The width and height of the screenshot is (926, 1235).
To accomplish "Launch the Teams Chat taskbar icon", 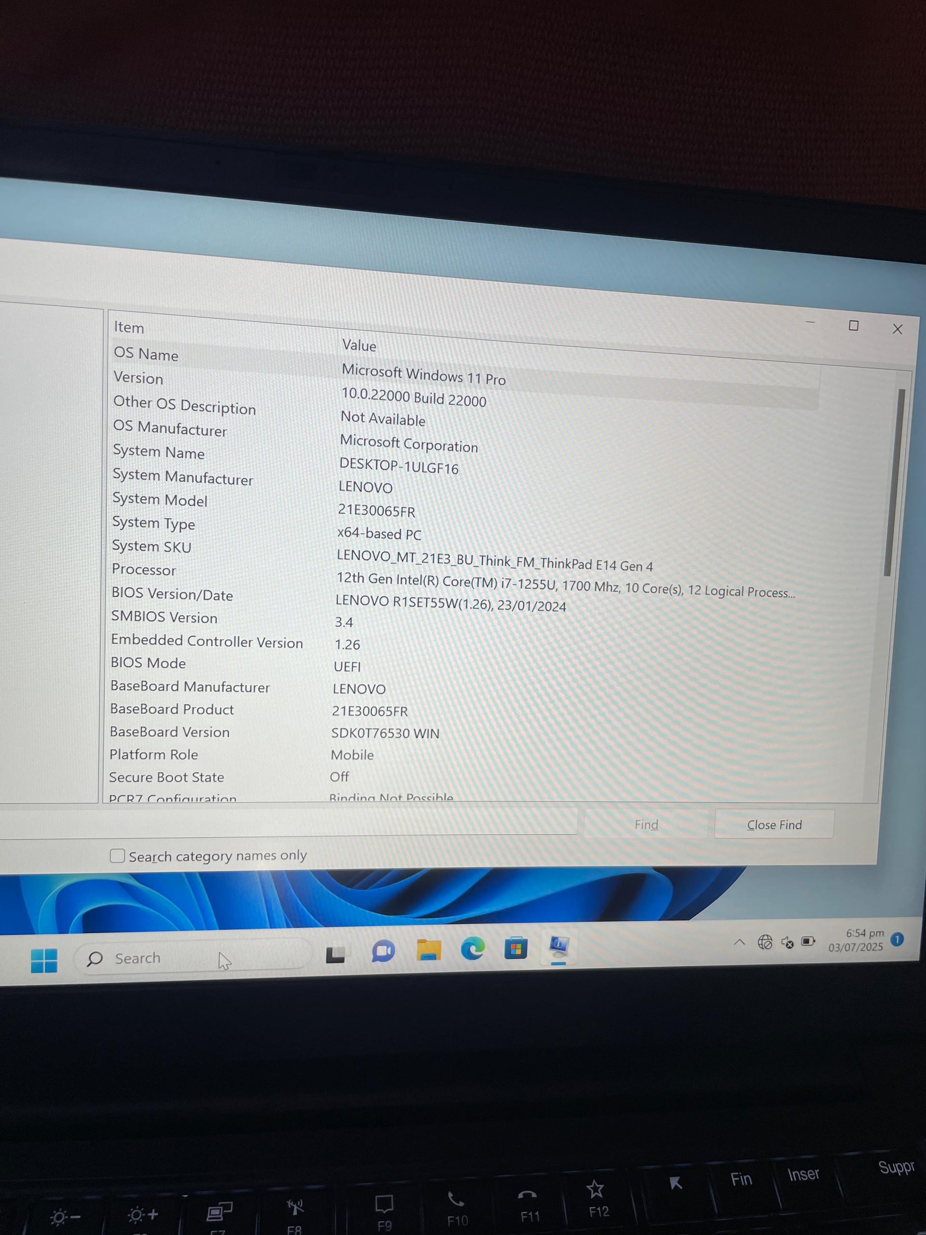I will click(x=383, y=951).
